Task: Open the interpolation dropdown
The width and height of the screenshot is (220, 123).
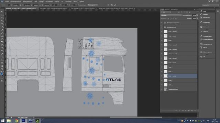Action: (92, 5)
